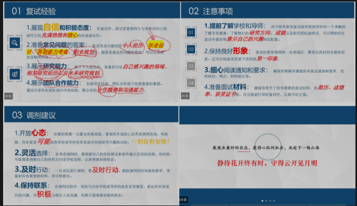Select the numbered 01 square icon
357x206 pixels.
tap(191, 33)
